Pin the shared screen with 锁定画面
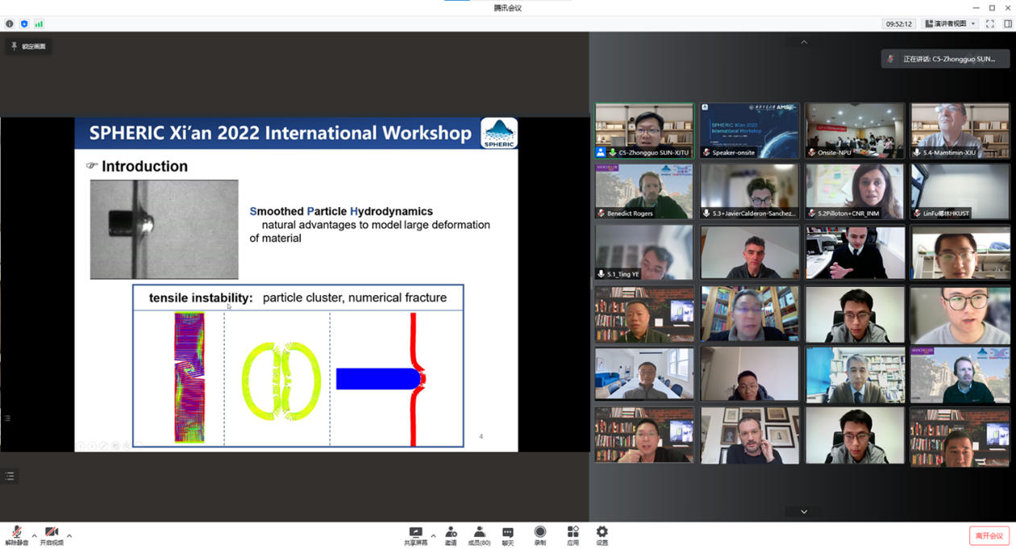Image resolution: width=1016 pixels, height=549 pixels. click(x=29, y=47)
